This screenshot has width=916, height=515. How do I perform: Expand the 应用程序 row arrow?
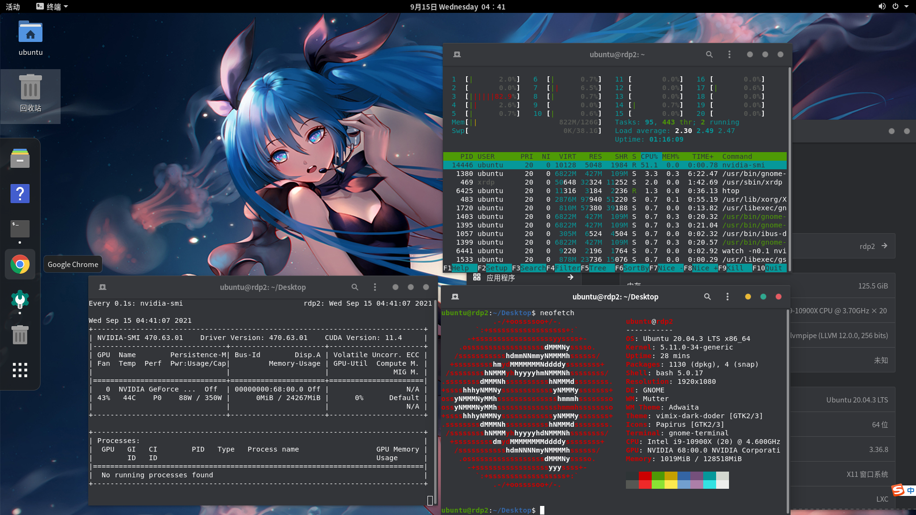pos(570,278)
